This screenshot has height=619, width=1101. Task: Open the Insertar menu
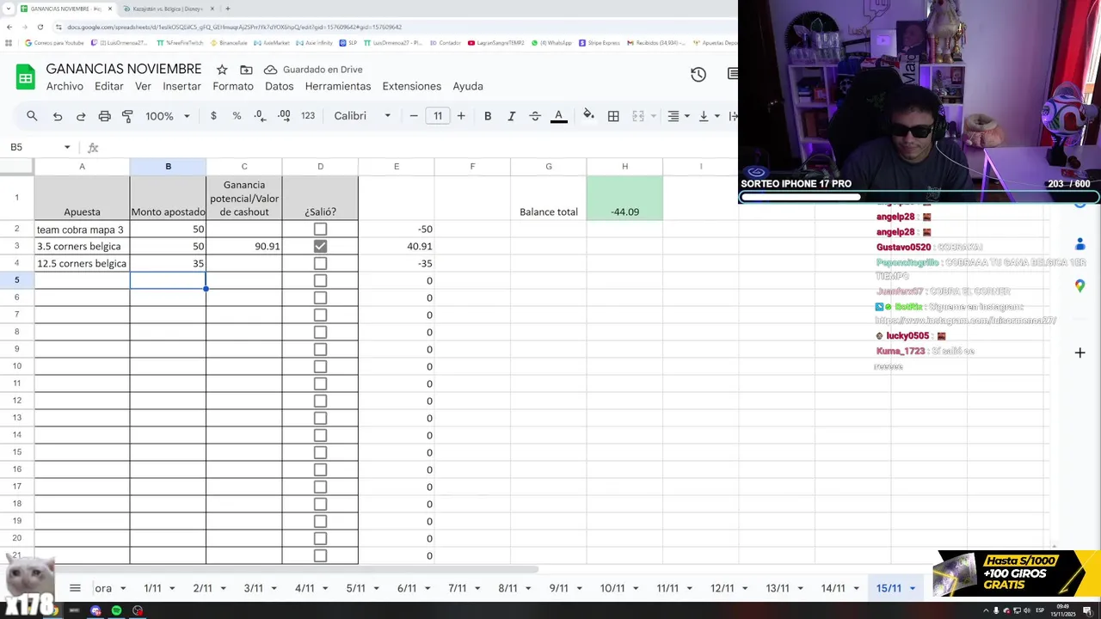pyautogui.click(x=182, y=86)
